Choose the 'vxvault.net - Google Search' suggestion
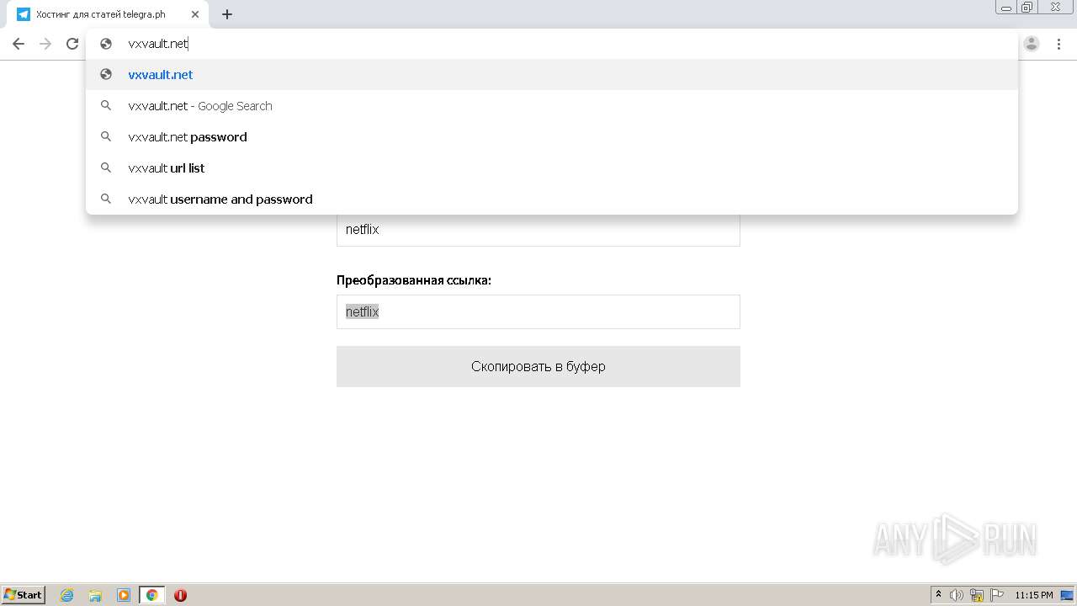1077x606 pixels. pos(552,106)
